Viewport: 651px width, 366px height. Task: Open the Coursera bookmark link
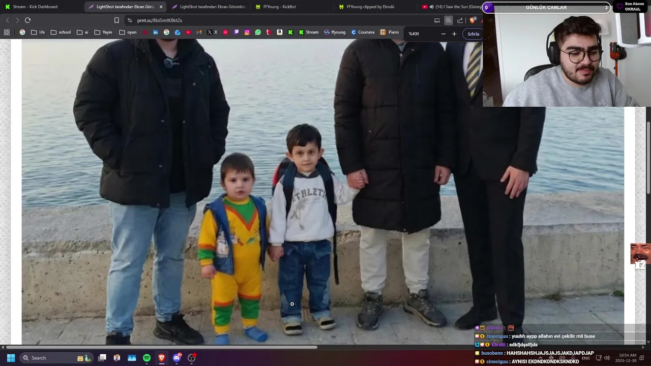click(x=363, y=32)
